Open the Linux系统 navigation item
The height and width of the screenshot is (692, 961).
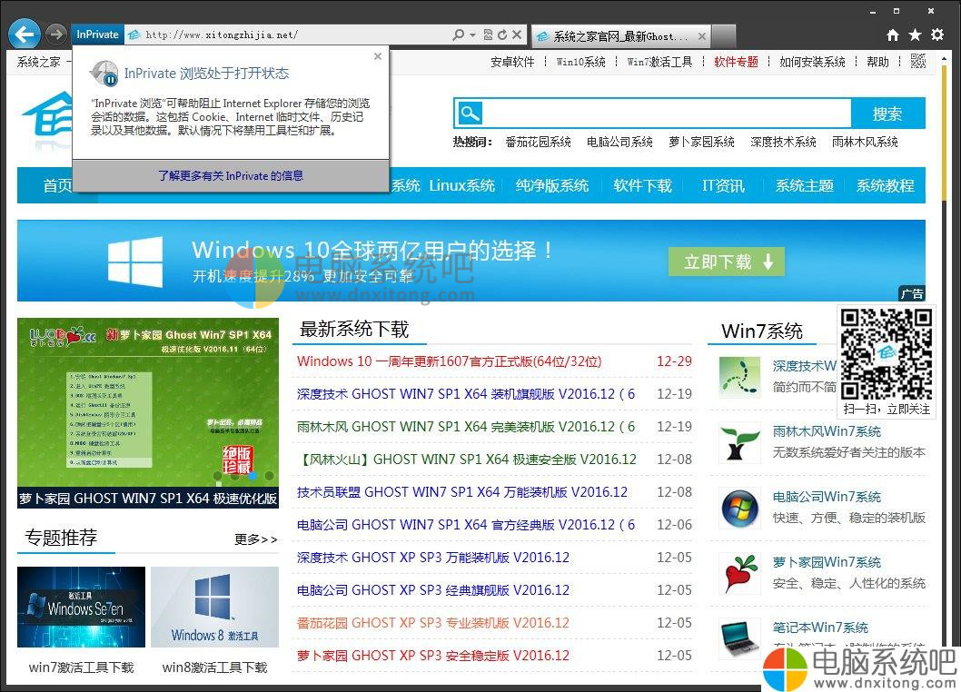[461, 186]
